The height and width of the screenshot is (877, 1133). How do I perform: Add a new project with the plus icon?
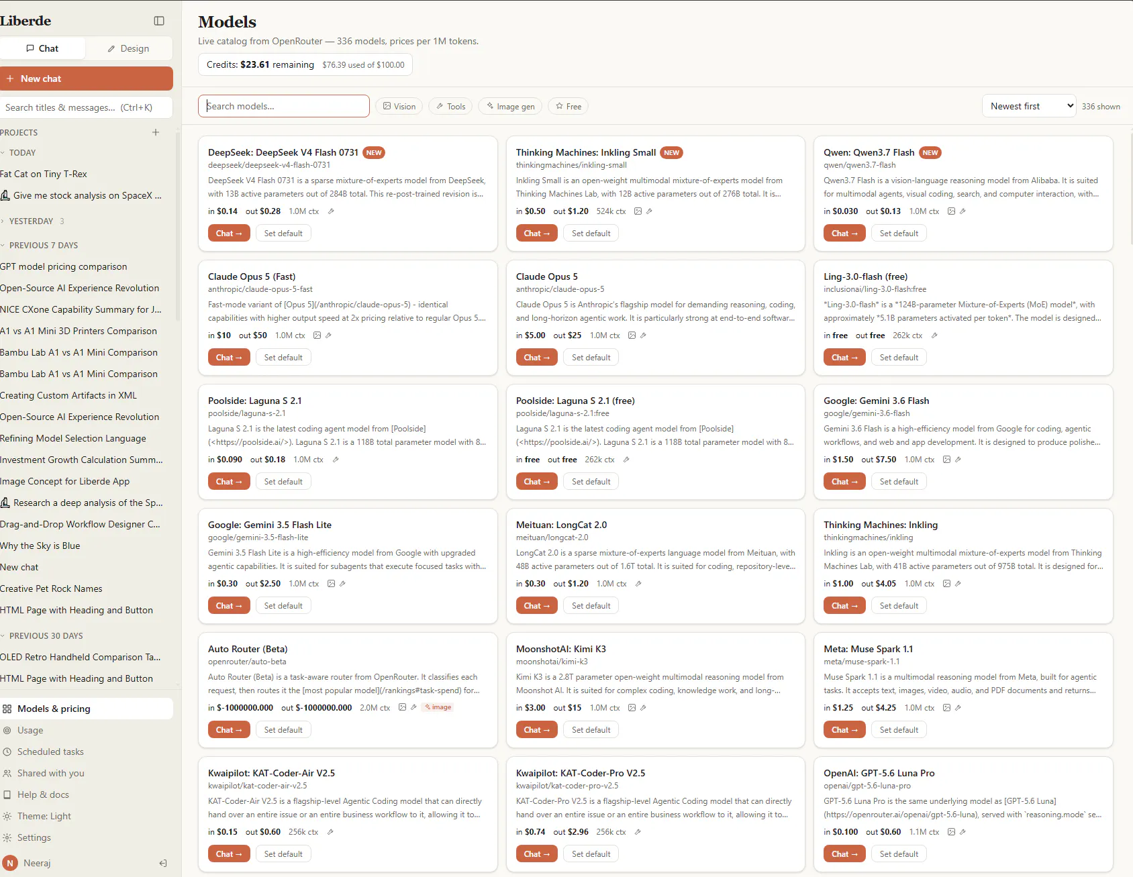tap(156, 132)
